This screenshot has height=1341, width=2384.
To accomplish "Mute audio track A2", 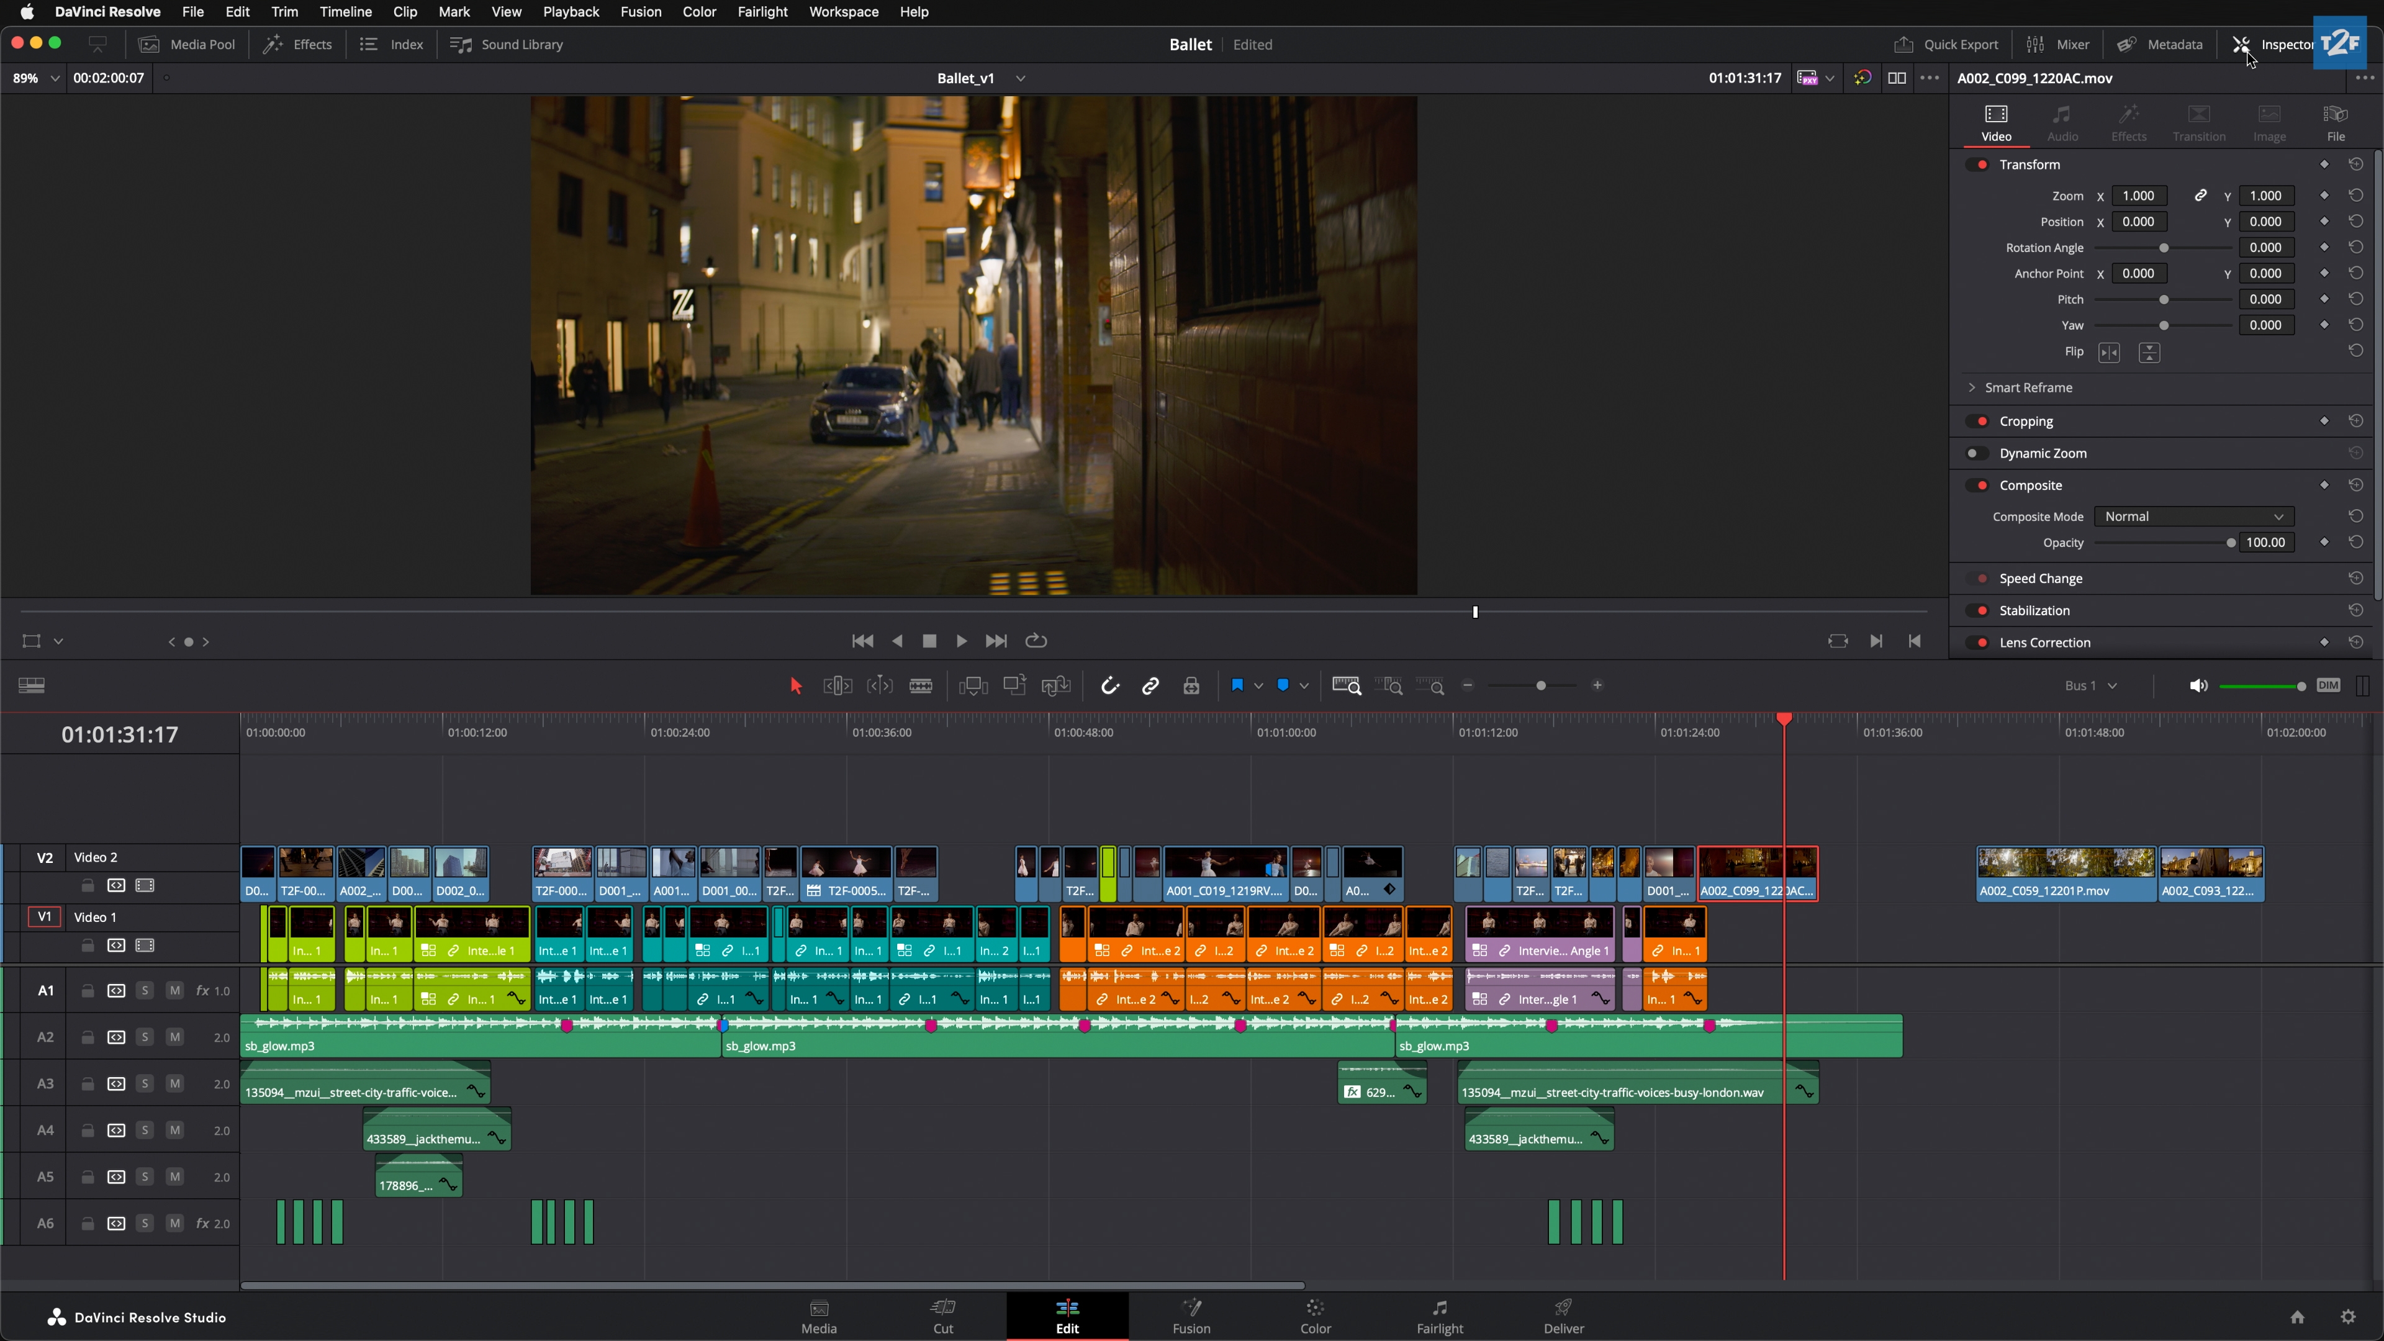I will coord(174,1037).
